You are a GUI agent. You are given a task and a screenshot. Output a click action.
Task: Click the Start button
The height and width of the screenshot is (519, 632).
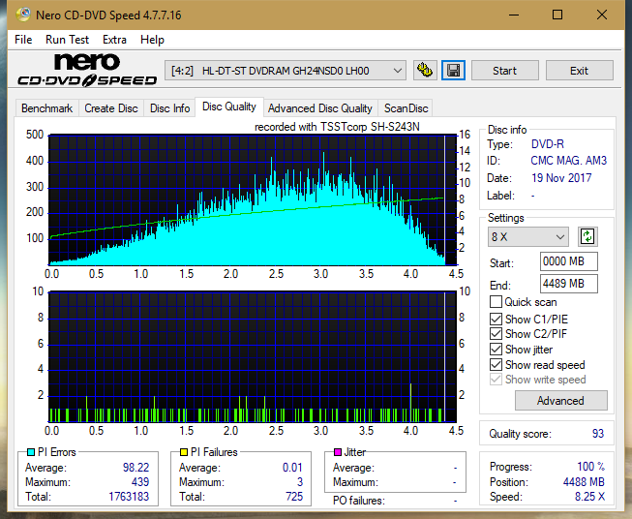point(504,71)
